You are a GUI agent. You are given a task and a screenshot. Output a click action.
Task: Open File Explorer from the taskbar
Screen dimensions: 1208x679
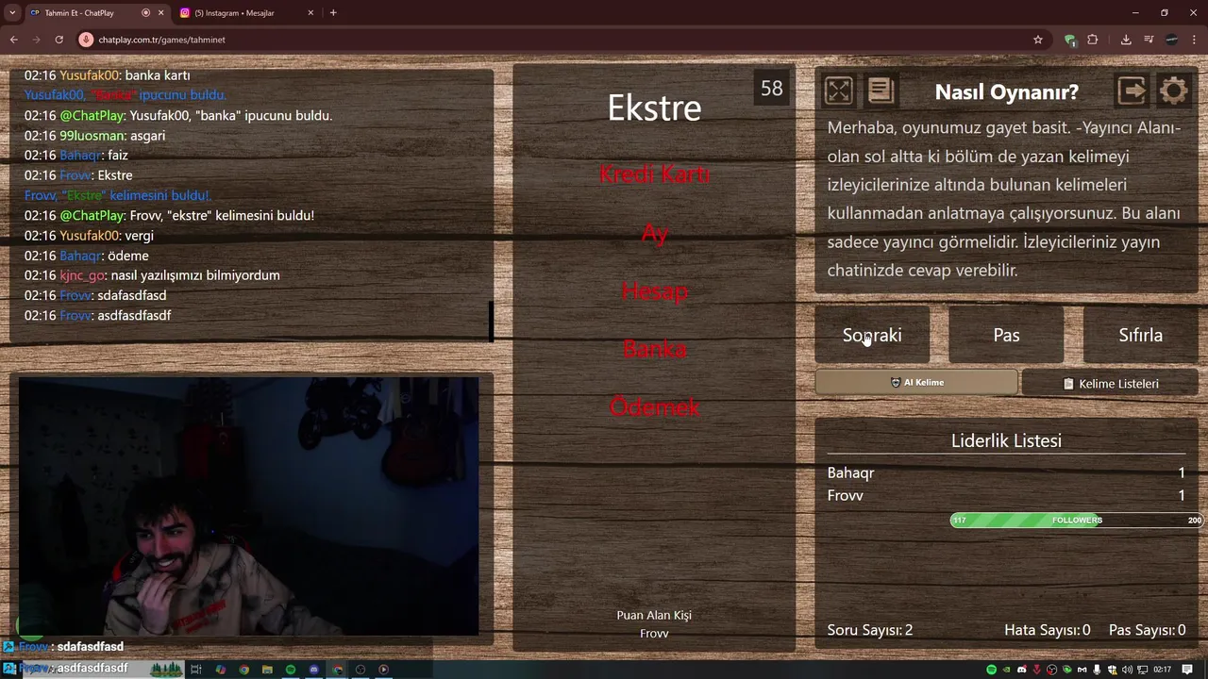[267, 670]
